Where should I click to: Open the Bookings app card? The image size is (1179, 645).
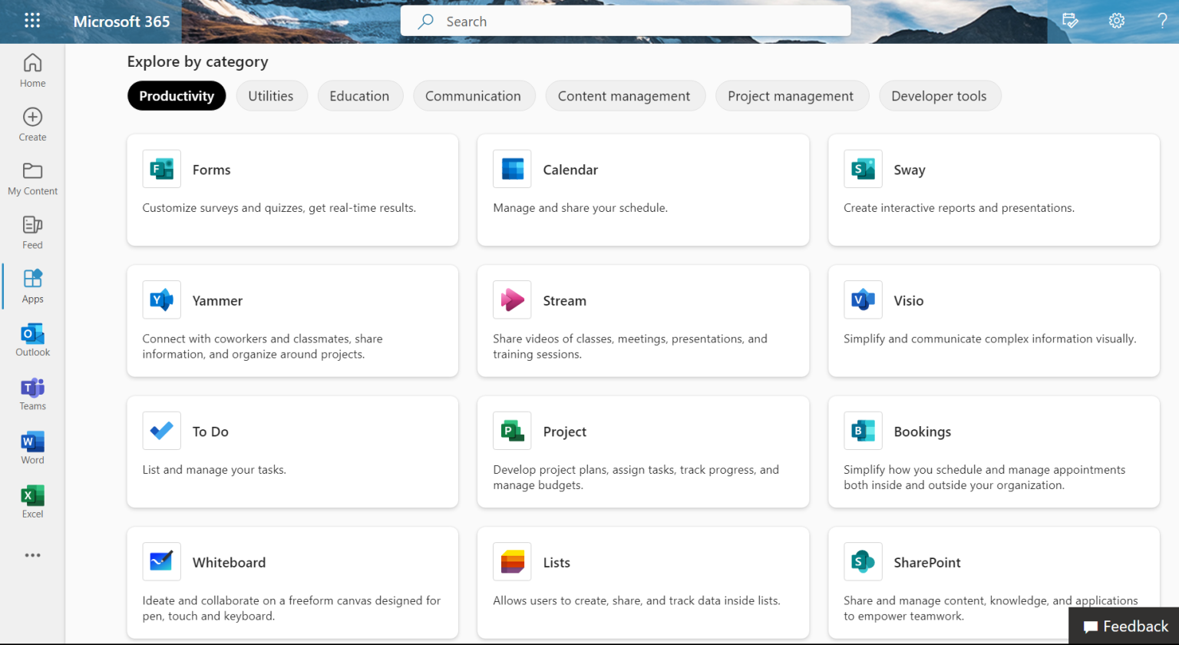pos(993,451)
